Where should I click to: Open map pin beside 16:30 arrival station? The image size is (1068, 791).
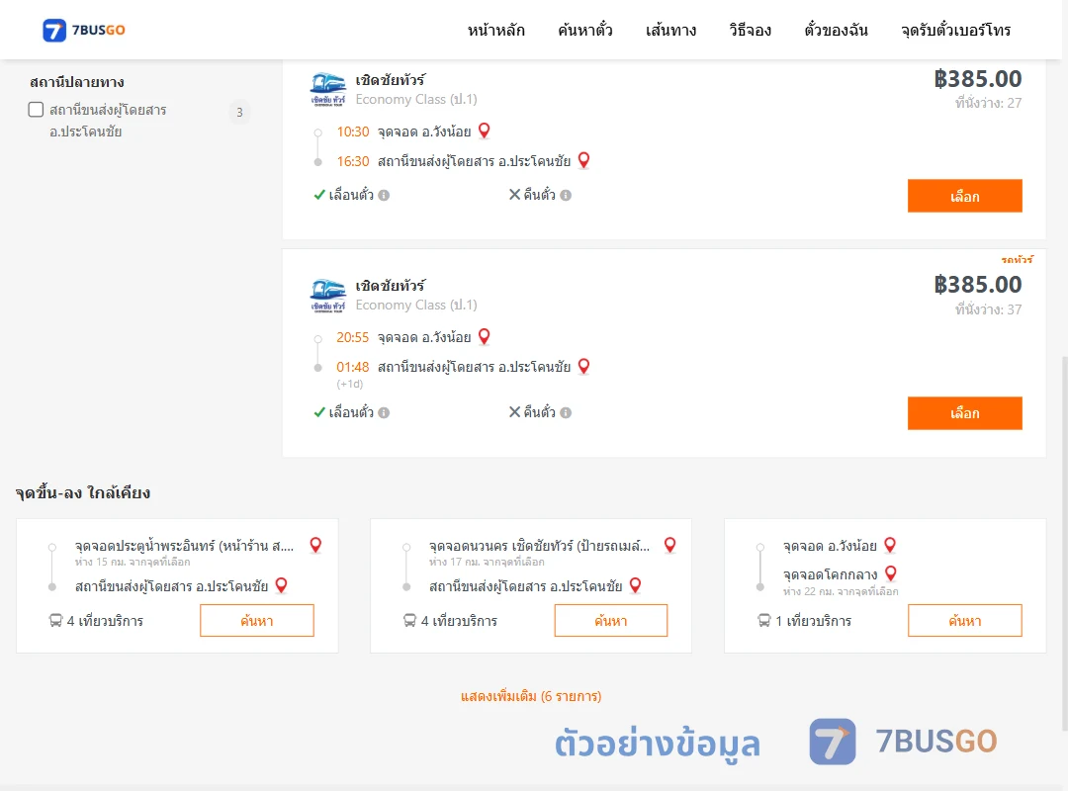tap(583, 160)
